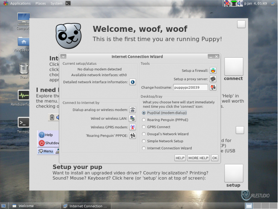Click show desktop button in bottom panel
Screen dimensions: 278x209
click(x=3, y=206)
